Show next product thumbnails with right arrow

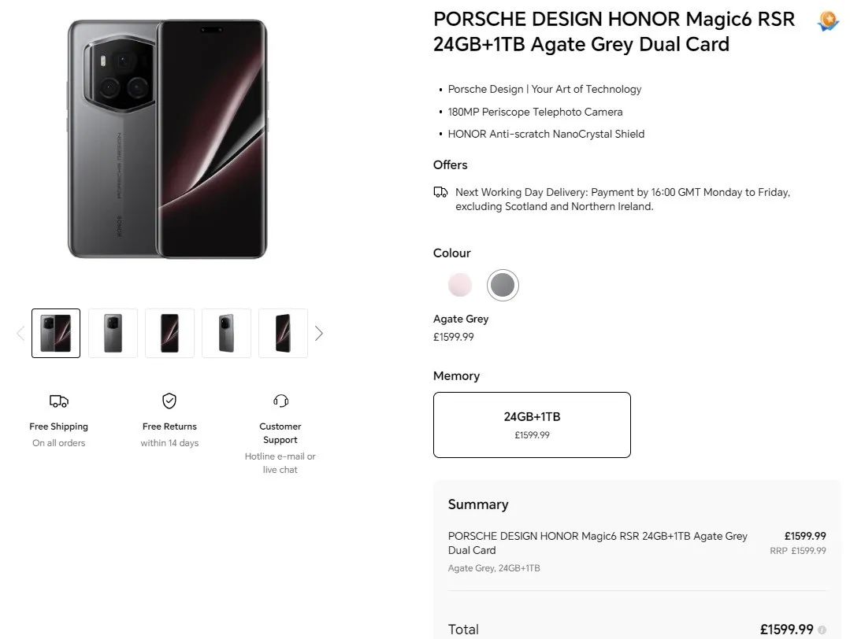pos(319,334)
